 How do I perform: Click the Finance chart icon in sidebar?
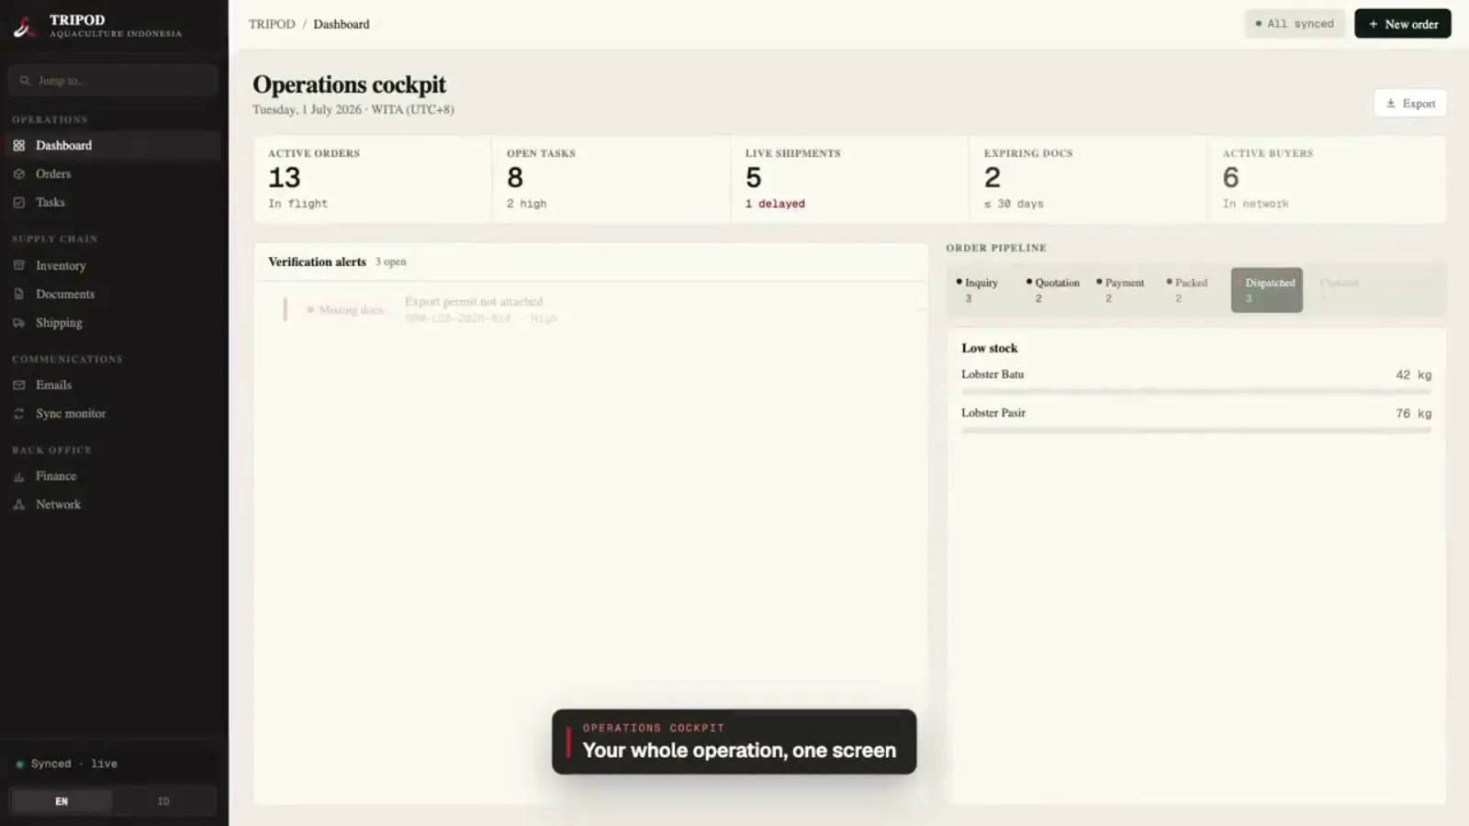coord(19,476)
